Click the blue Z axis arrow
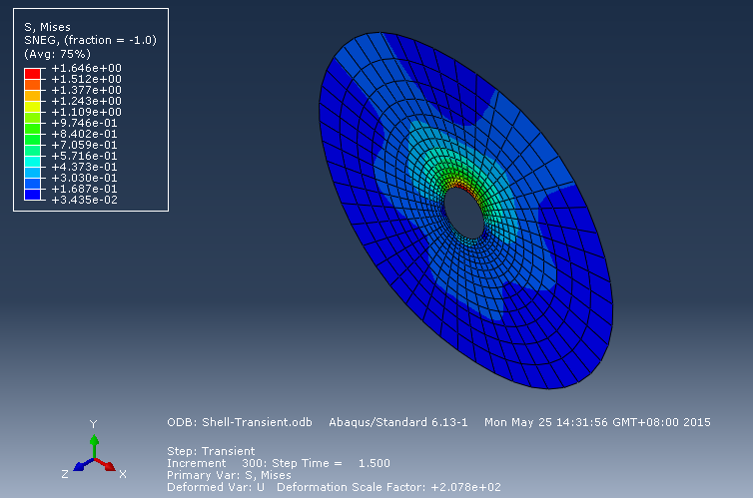753x498 pixels. (x=84, y=464)
